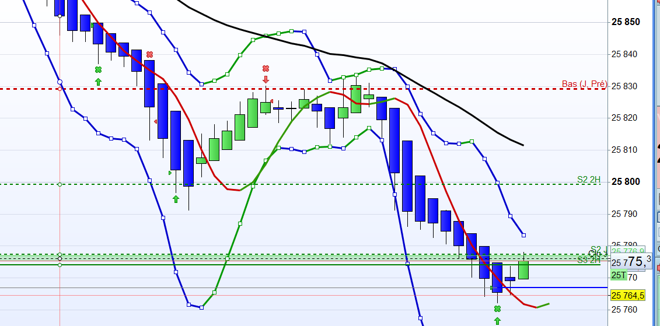Click handle where vertical line crosses S2 2H line
The width and height of the screenshot is (660, 326).
tap(60, 184)
